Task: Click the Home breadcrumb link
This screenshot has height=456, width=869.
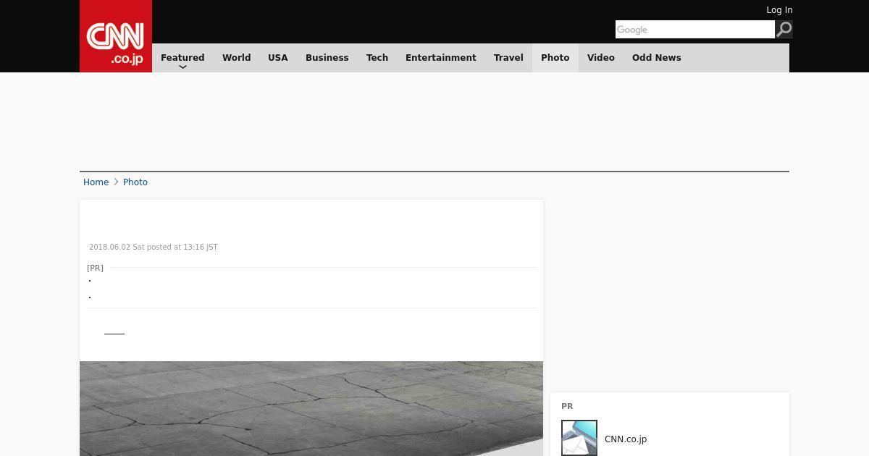Action: pyautogui.click(x=96, y=182)
